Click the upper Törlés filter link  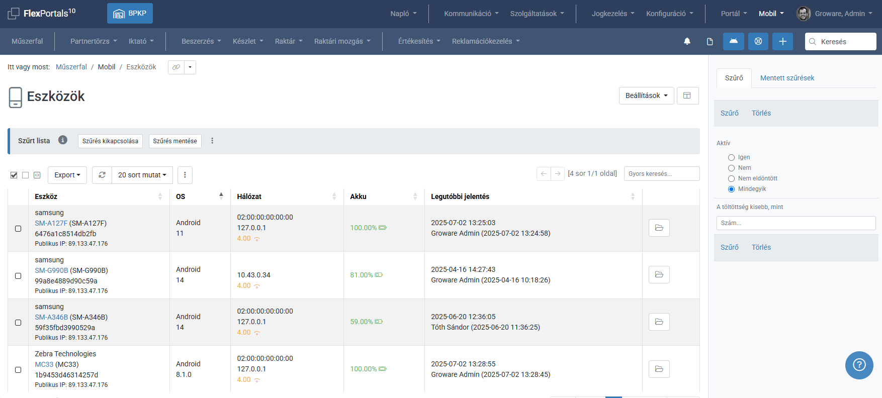pos(761,113)
